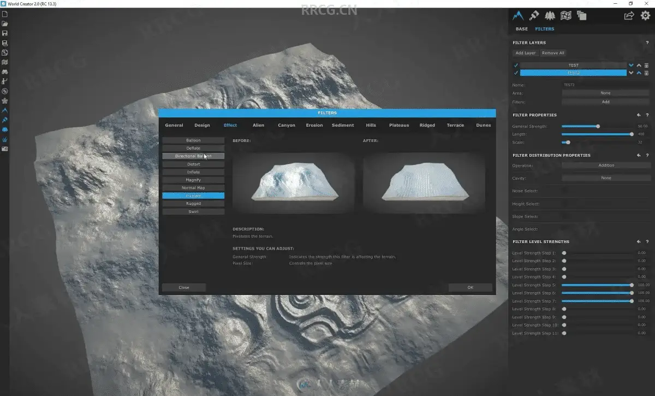Open the pine trees objects panel
The height and width of the screenshot is (396, 655).
tap(550, 15)
